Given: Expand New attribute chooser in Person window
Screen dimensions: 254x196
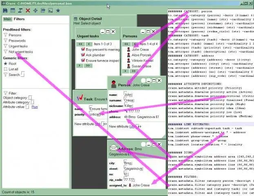Looking at the screenshot, I should [140, 126].
